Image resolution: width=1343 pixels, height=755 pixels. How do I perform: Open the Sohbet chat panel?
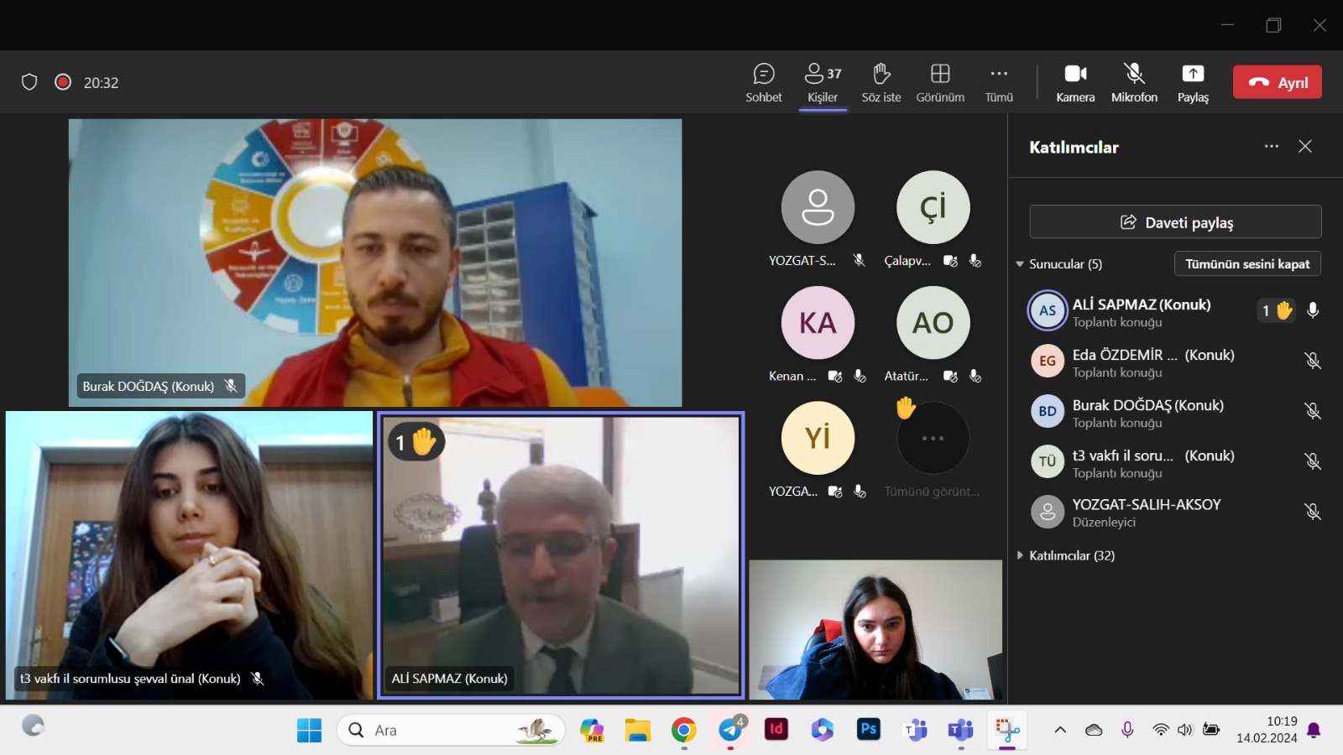[x=763, y=83]
